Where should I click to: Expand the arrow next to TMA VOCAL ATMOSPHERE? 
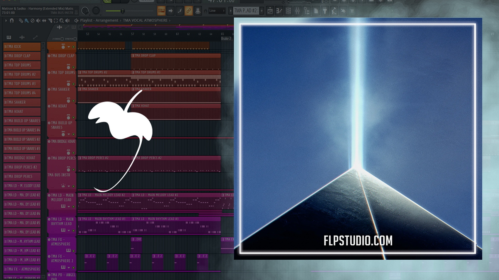[169, 19]
